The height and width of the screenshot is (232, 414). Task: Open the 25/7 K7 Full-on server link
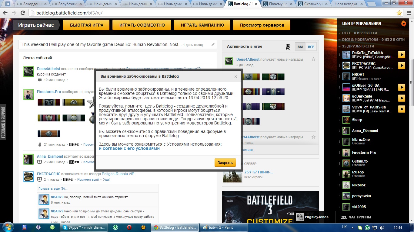259,172
